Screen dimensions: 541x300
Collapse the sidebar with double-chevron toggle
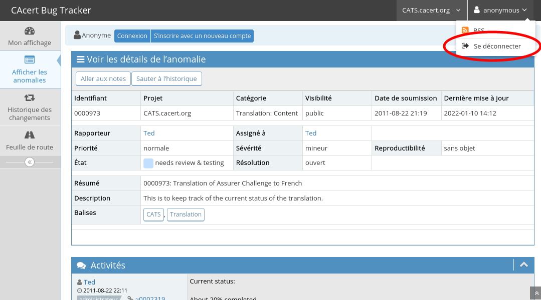point(30,162)
